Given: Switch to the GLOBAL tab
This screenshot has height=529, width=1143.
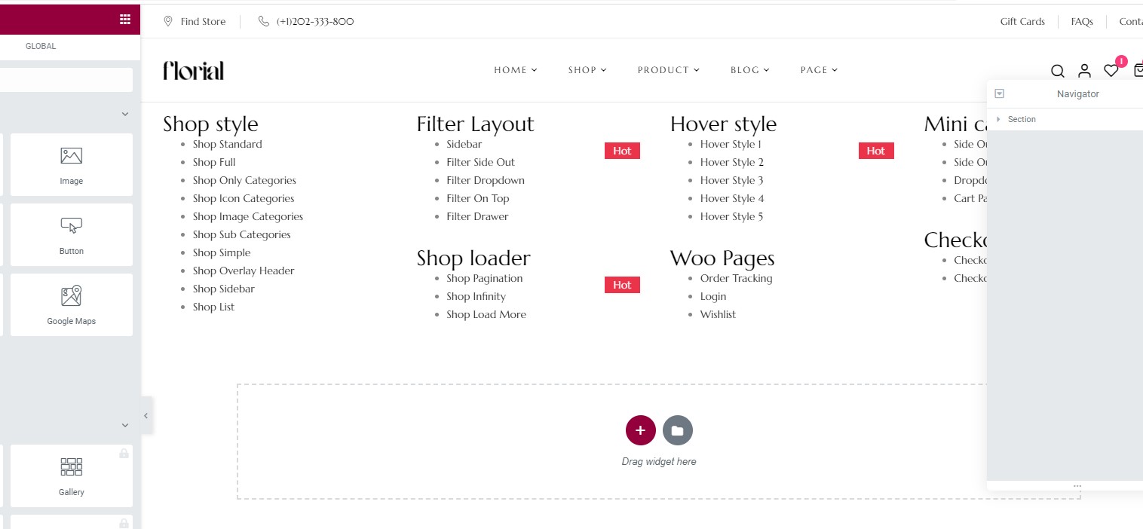Looking at the screenshot, I should [41, 46].
